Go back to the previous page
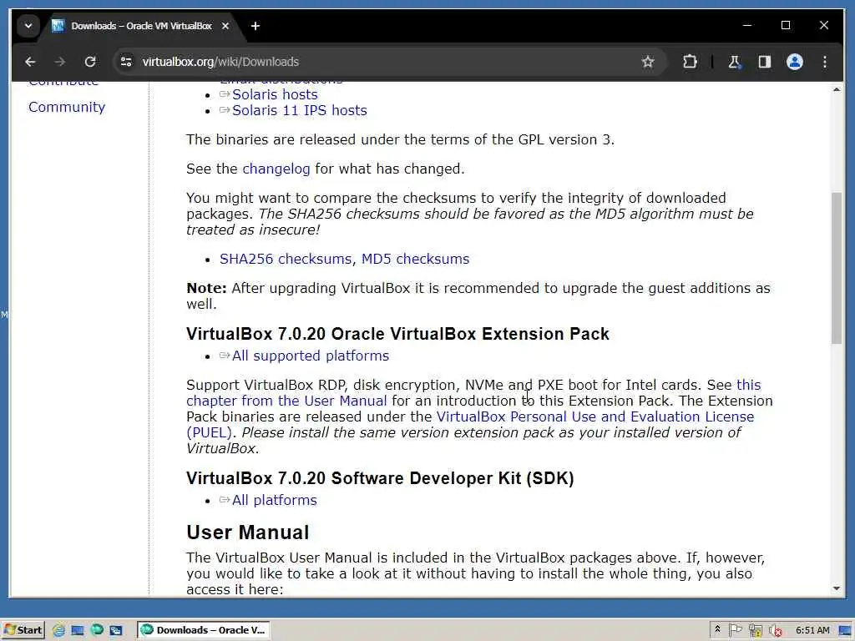This screenshot has width=855, height=641. pyautogui.click(x=30, y=62)
